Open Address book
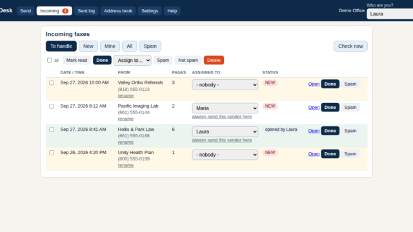Image resolution: width=413 pixels, height=232 pixels. (118, 11)
